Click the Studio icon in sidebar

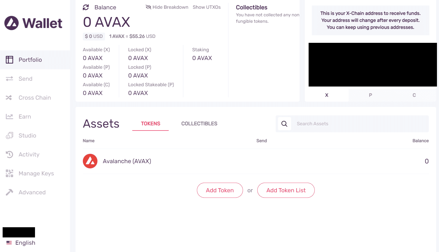point(9,135)
